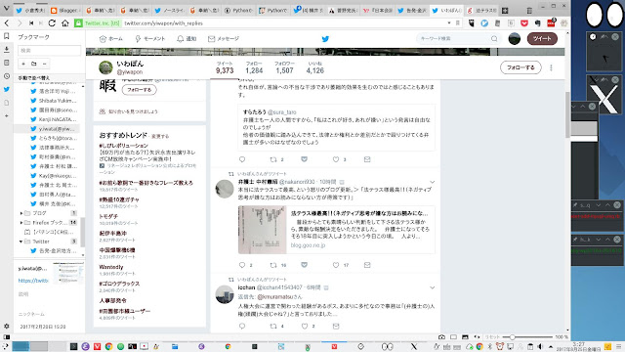This screenshot has width=625, height=352.
Task: Open the #熱盛10連ガチャ trend
Action: pos(119,199)
